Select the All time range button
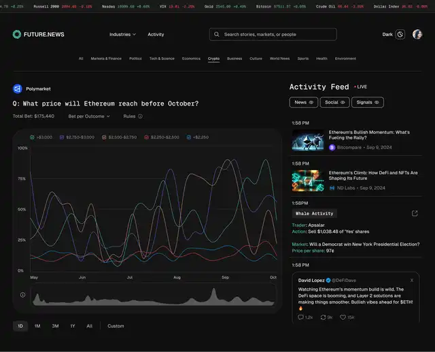Screen dimensions: 435x352 click(x=89, y=326)
